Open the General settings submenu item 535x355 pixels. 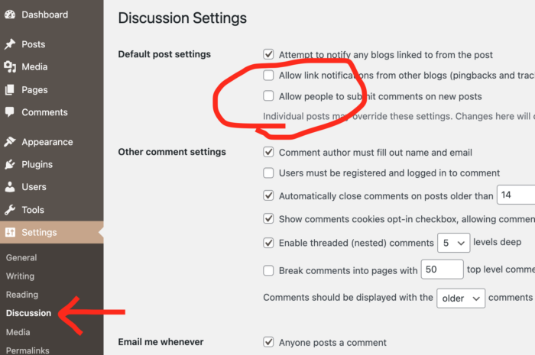pos(21,258)
